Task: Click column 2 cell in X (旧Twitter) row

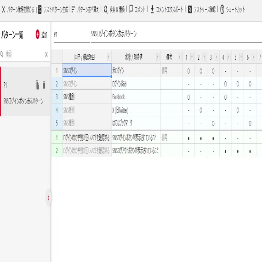Action: coord(201,110)
